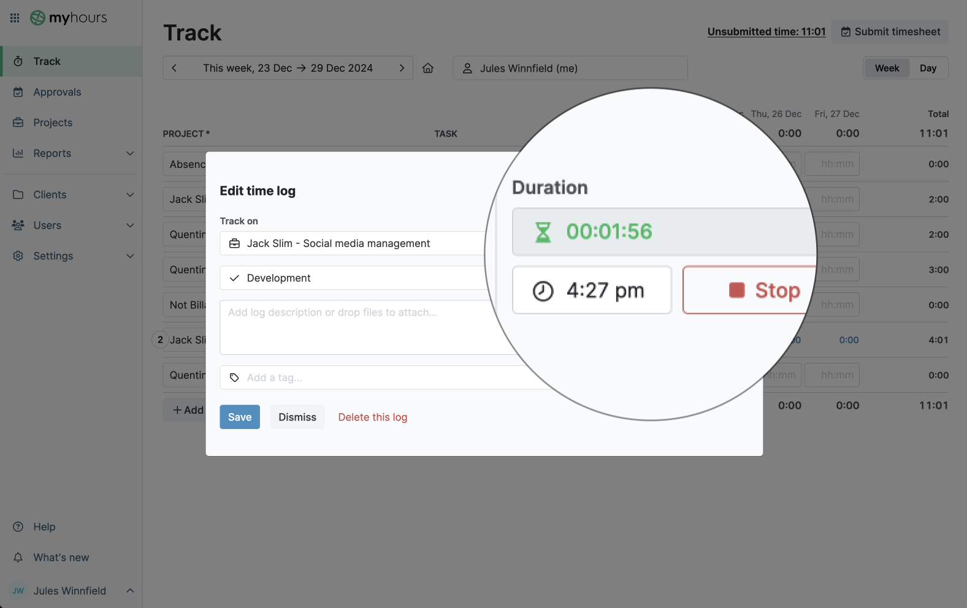Expand the Clients chevron
The image size is (967, 608).
pos(130,195)
